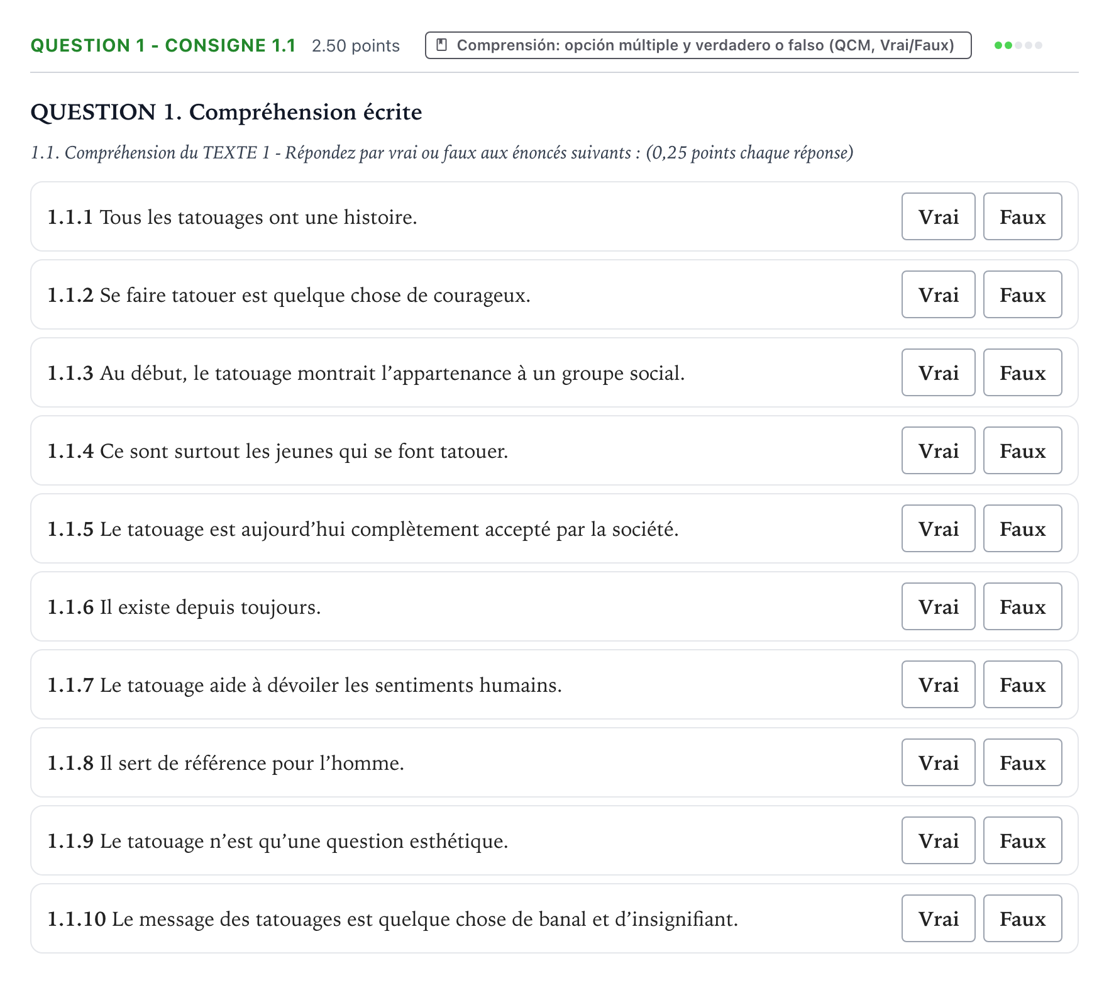Select Vrai for statement 1.1.1

click(x=938, y=216)
